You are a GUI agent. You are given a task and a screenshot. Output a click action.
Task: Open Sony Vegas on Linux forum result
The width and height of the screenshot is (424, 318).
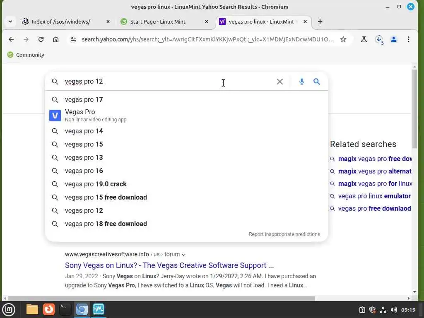pyautogui.click(x=169, y=265)
